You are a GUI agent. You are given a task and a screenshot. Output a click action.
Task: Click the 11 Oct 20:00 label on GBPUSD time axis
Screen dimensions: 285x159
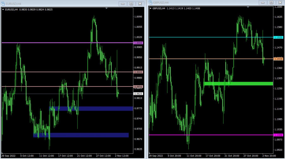click(x=194, y=156)
